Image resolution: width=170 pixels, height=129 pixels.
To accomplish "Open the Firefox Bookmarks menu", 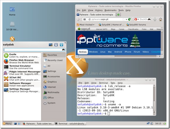I will [110, 10].
